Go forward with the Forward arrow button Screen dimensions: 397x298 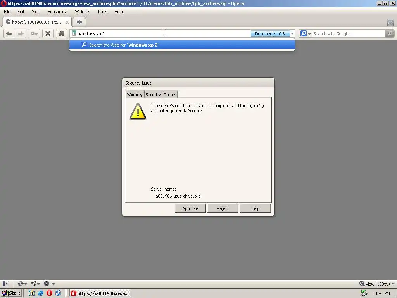tap(21, 33)
